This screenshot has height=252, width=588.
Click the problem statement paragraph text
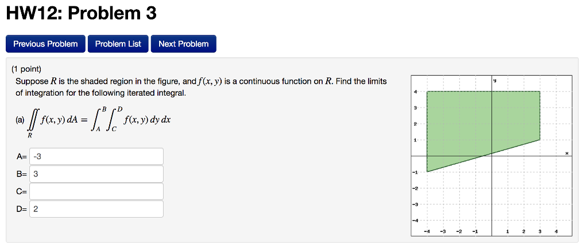coord(201,86)
